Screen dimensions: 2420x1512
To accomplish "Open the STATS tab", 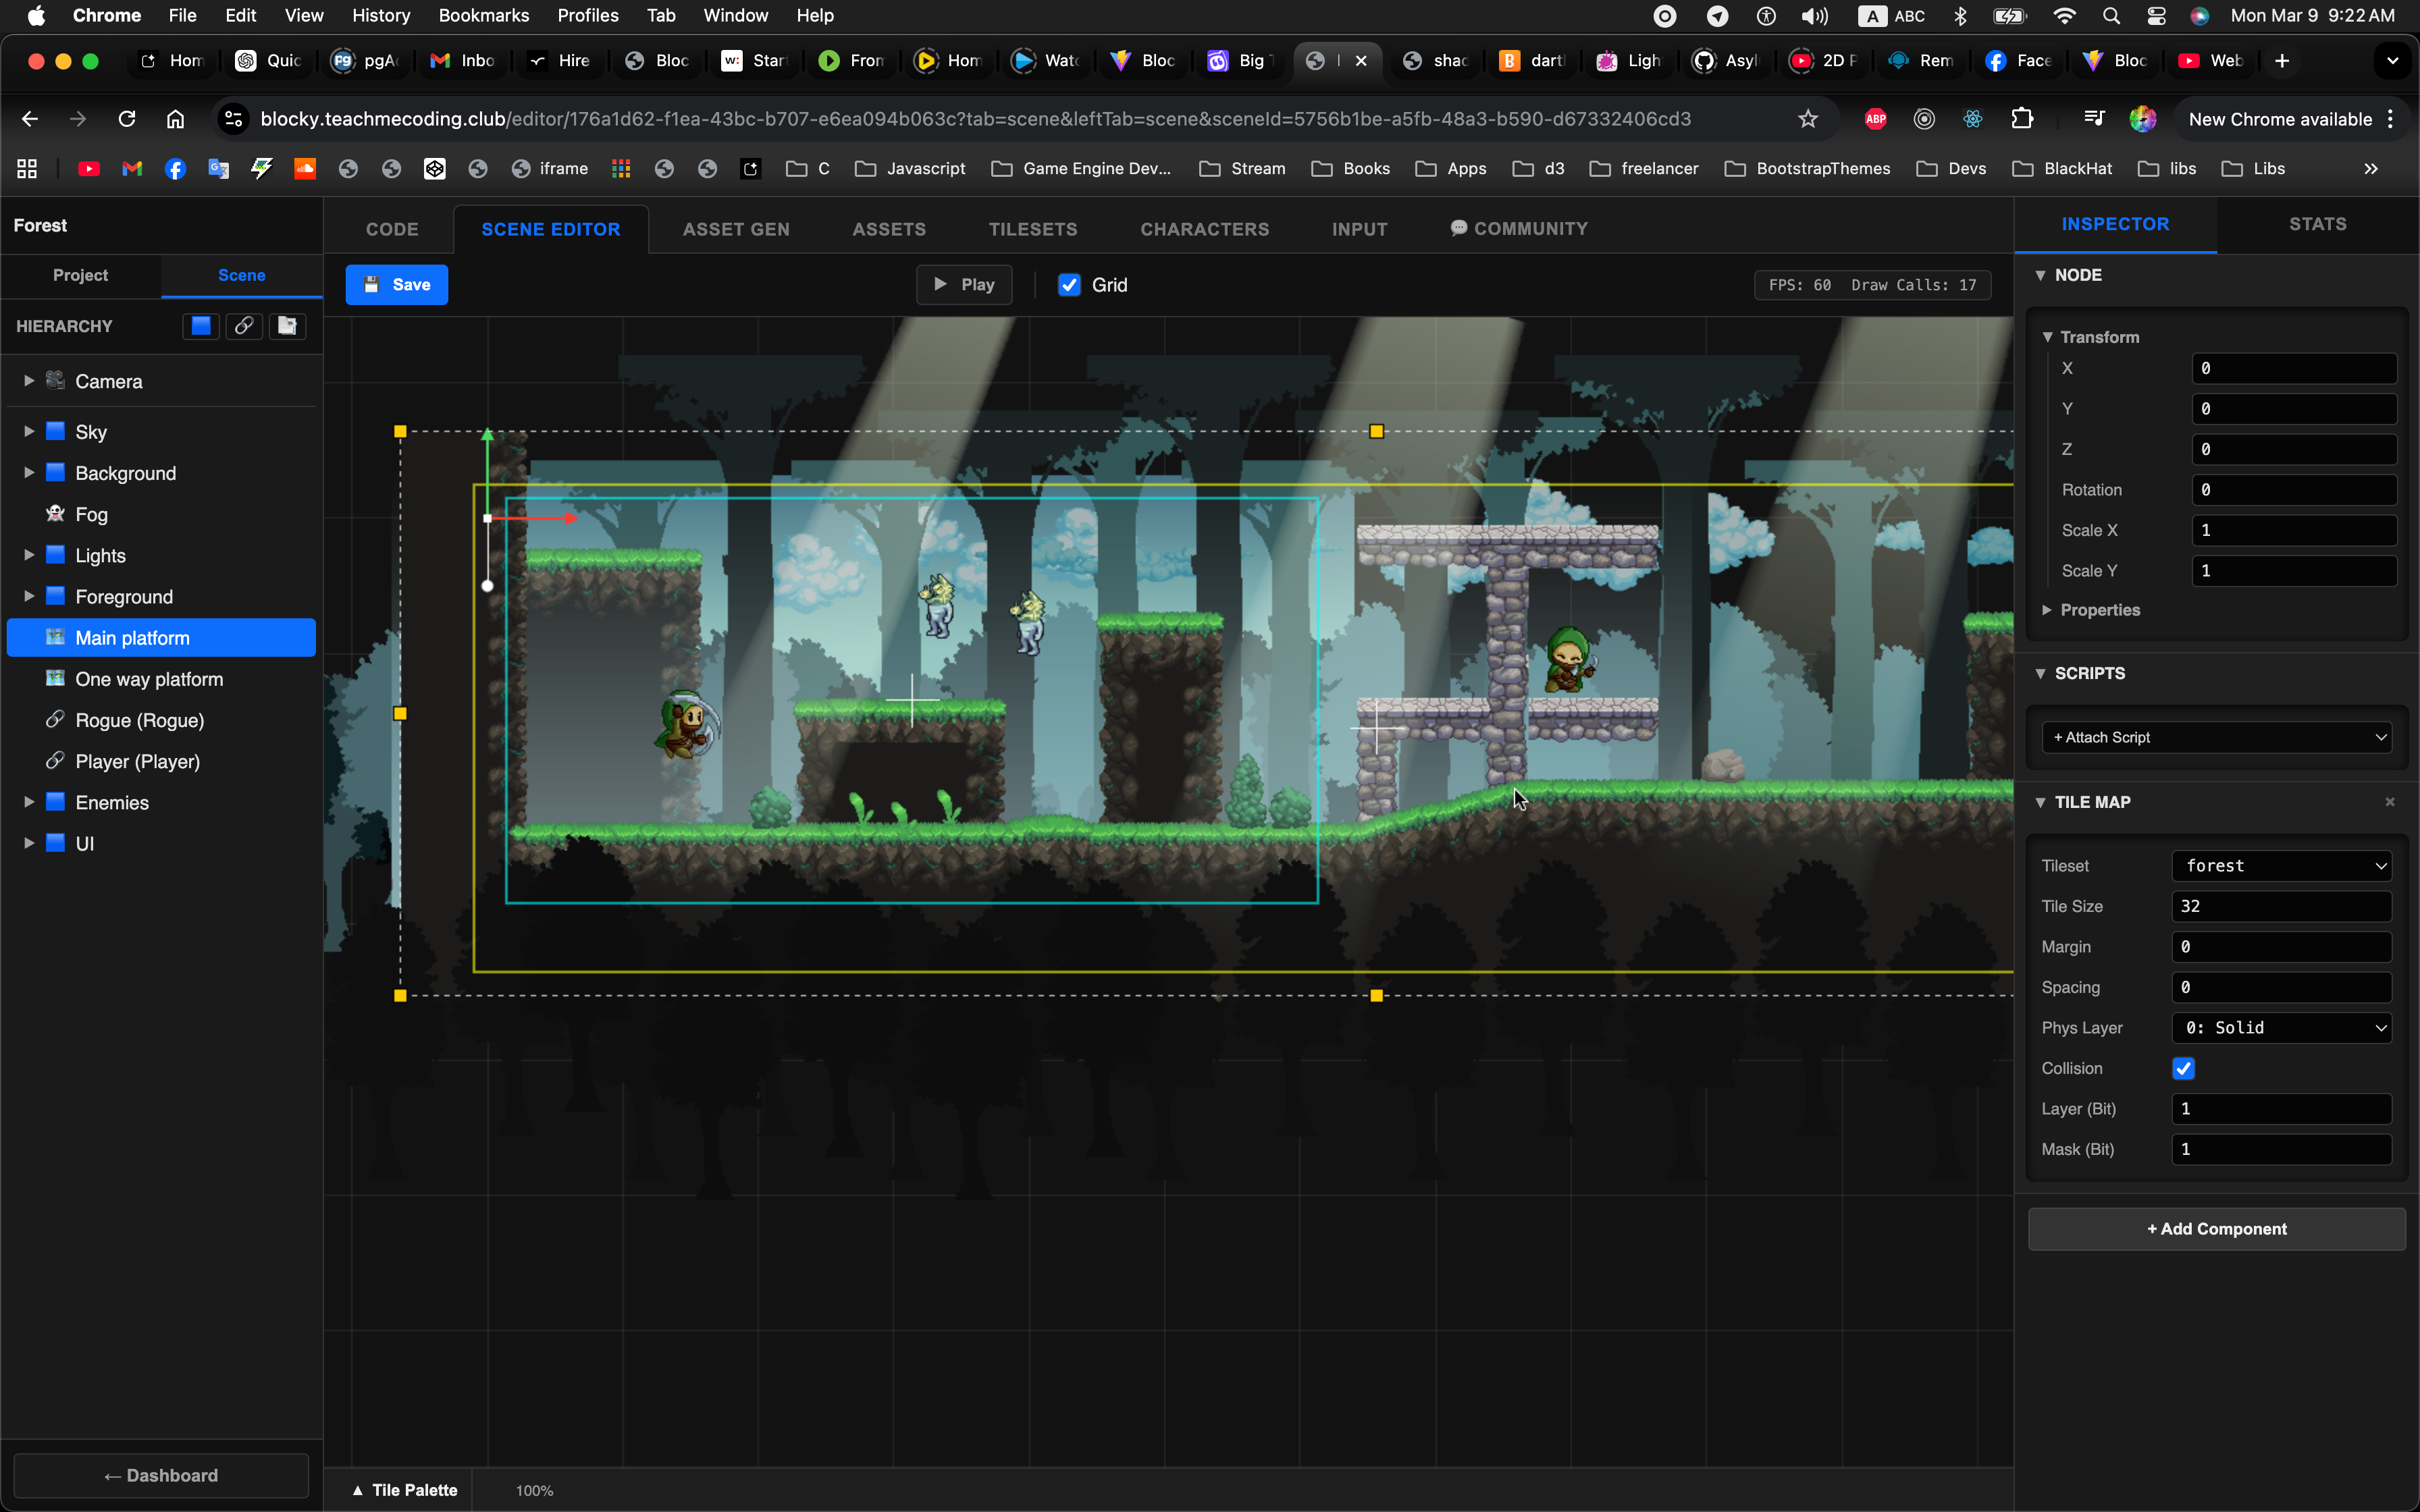I will click(x=2317, y=224).
